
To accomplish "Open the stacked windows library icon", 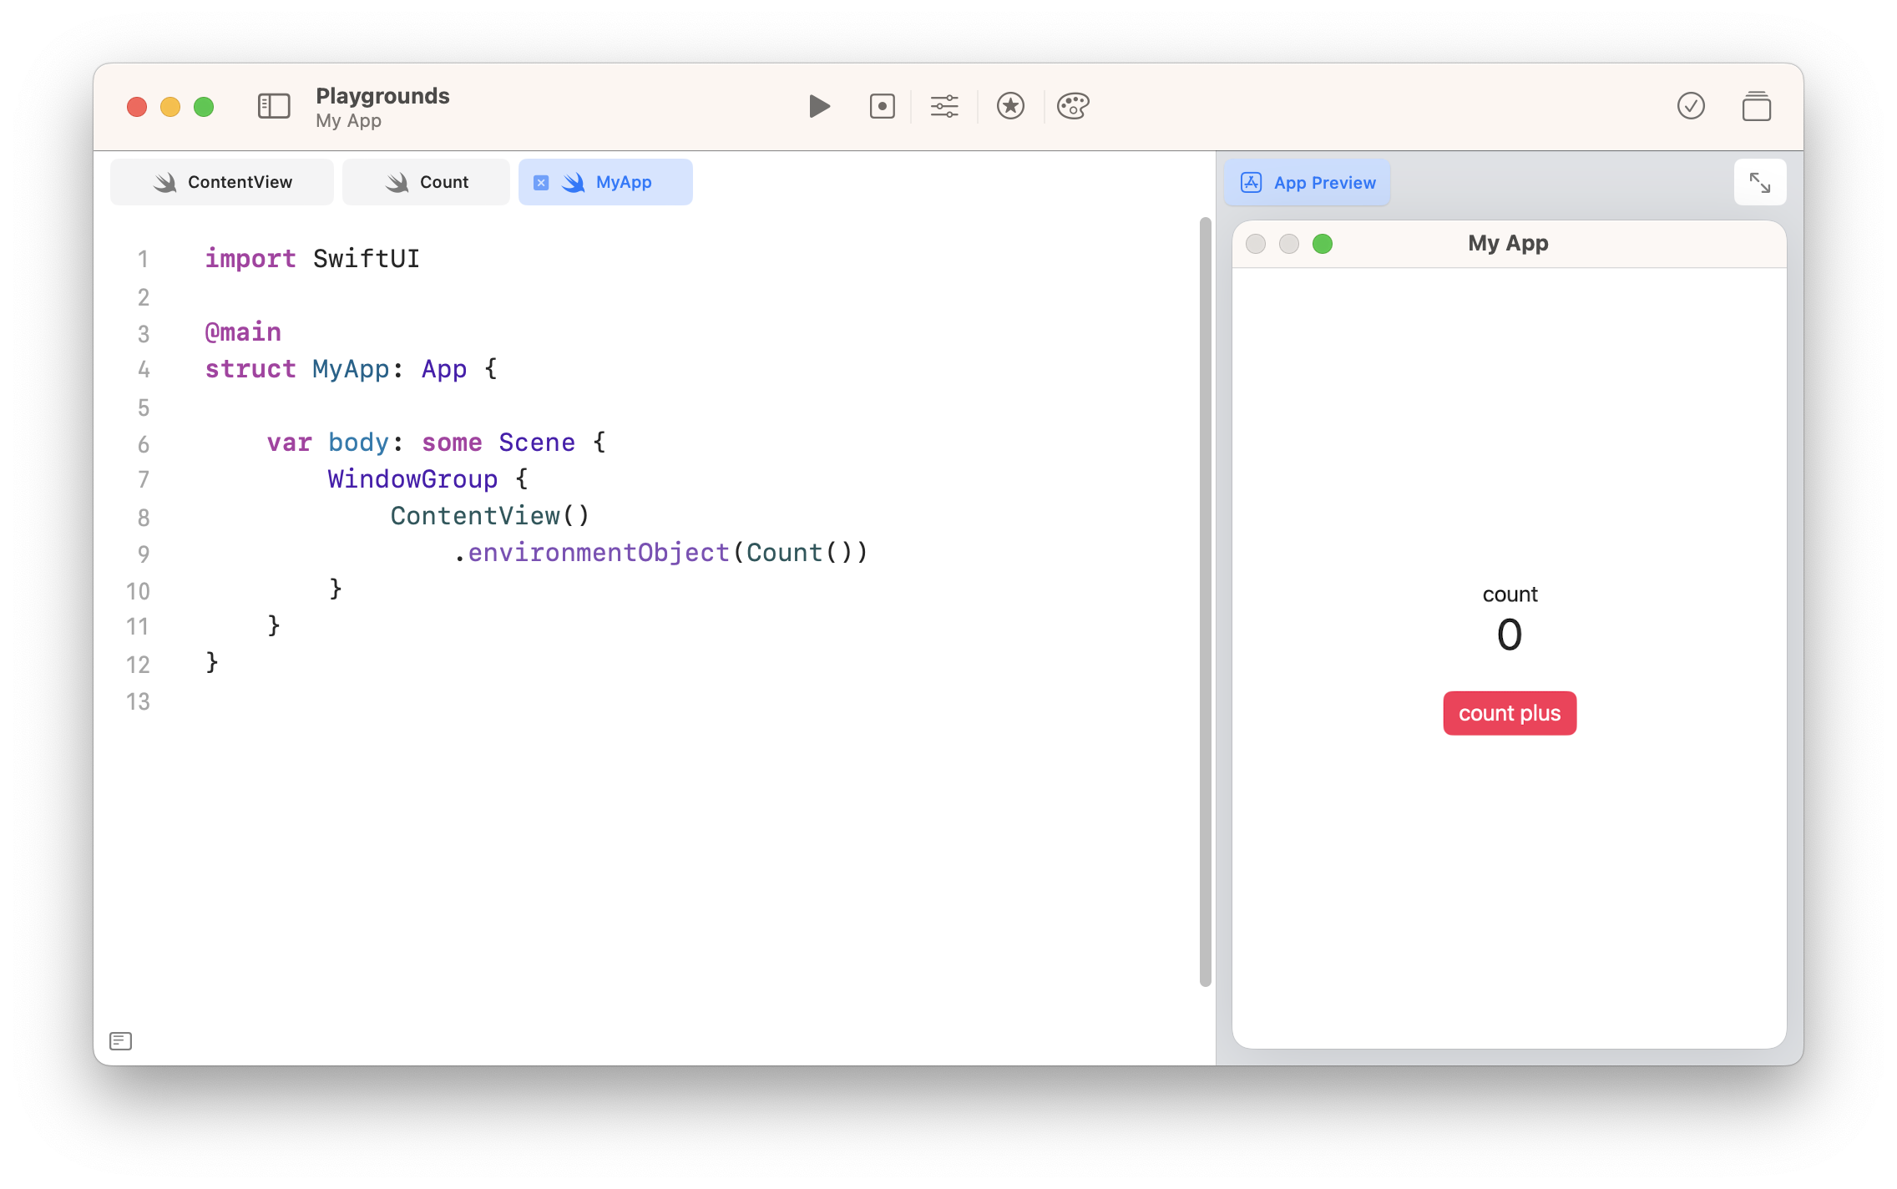I will pos(1756,106).
